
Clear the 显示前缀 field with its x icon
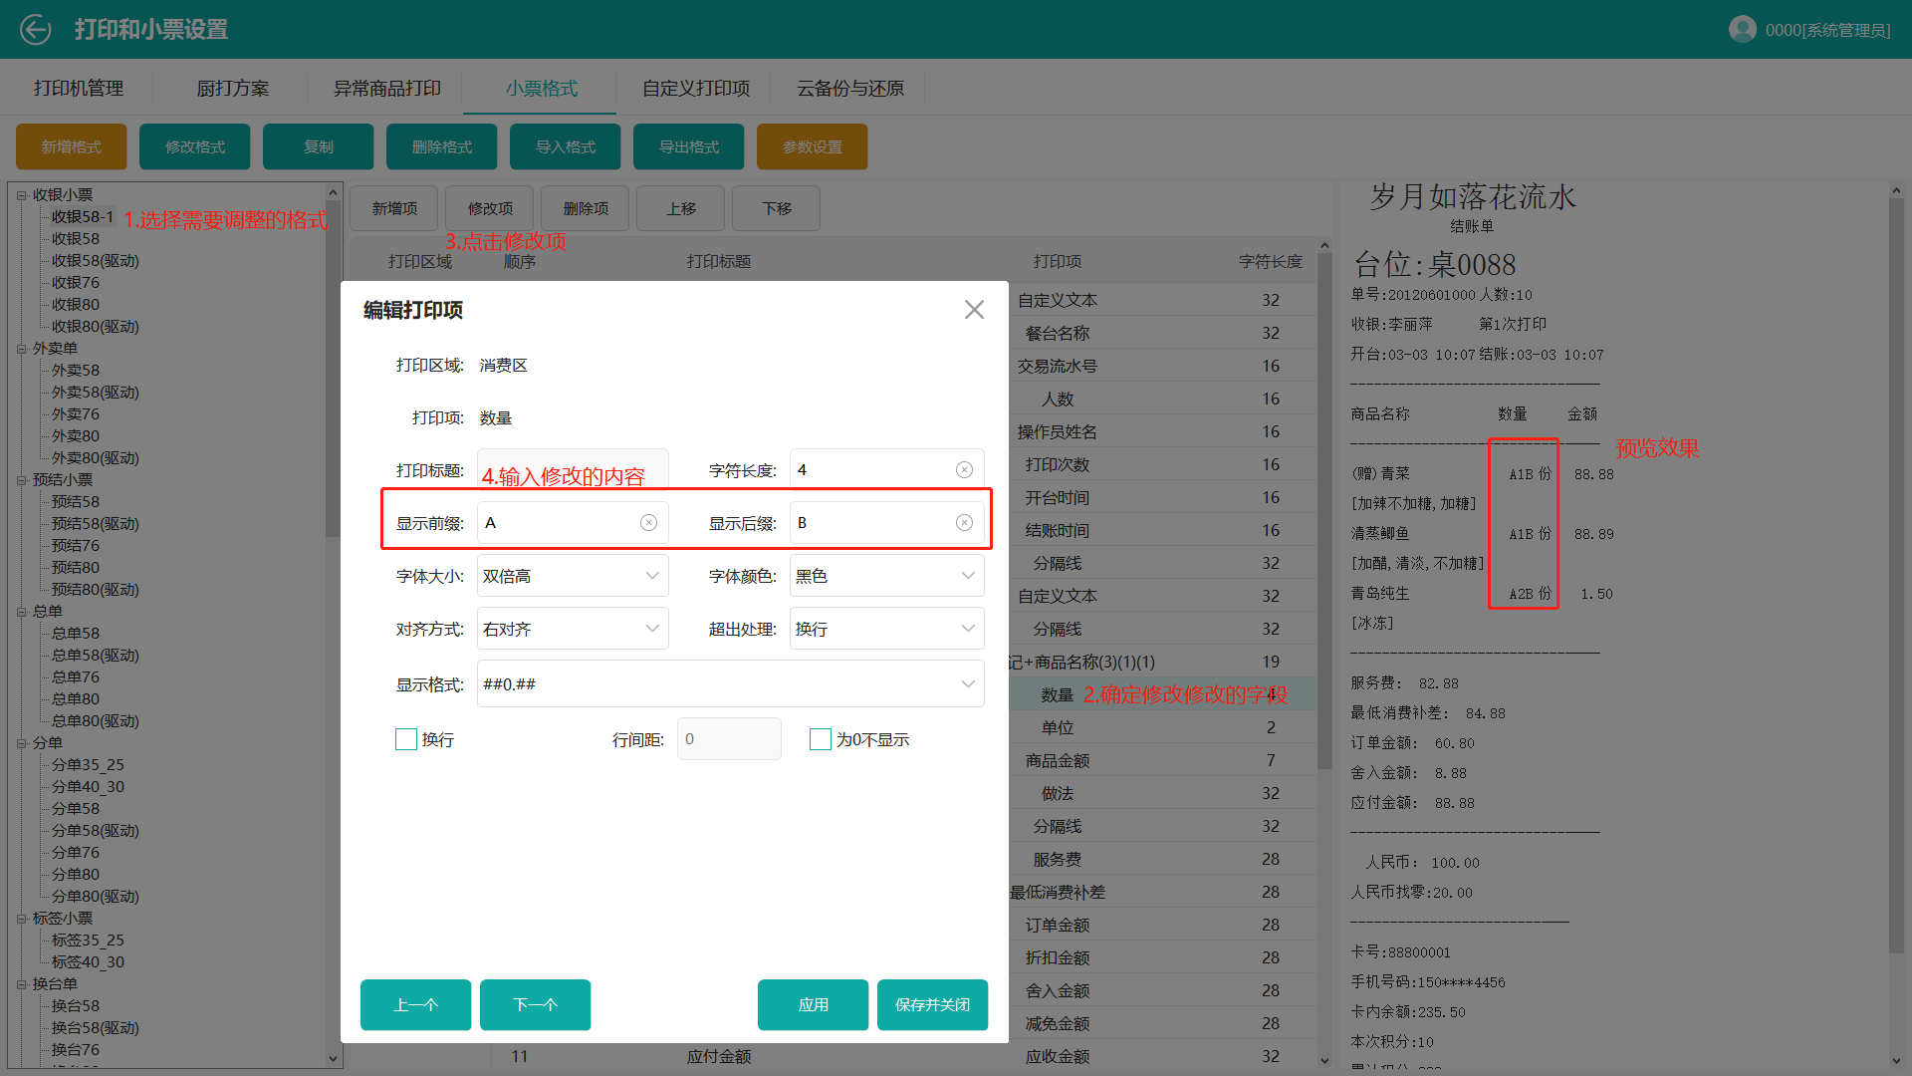(x=648, y=523)
